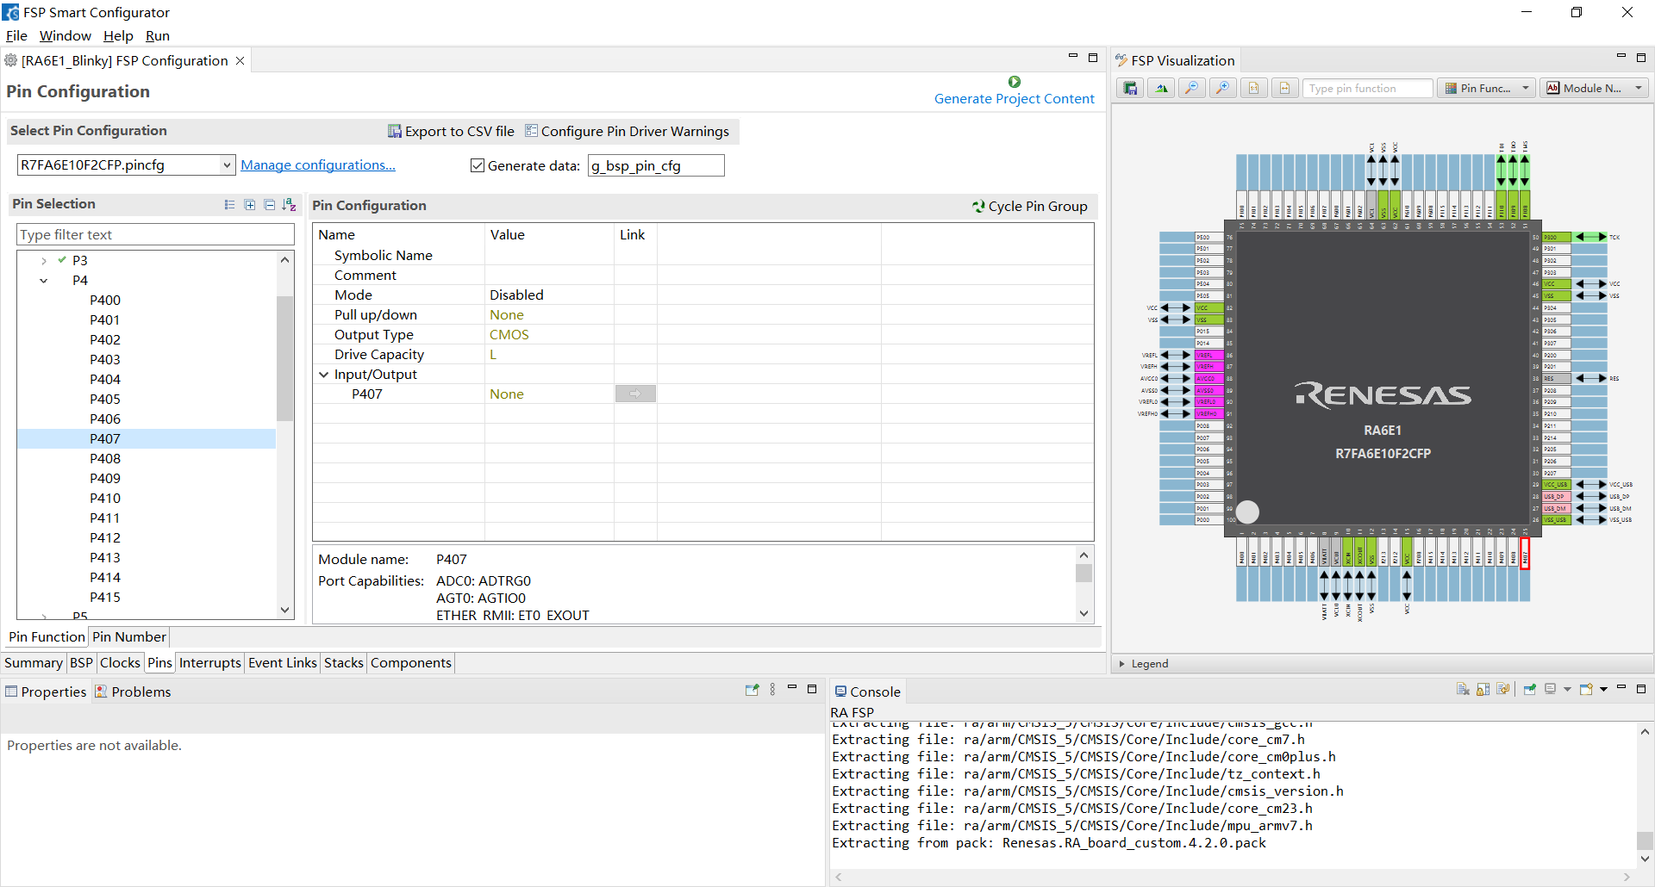Click the Mode value Disabled cell

pos(549,295)
